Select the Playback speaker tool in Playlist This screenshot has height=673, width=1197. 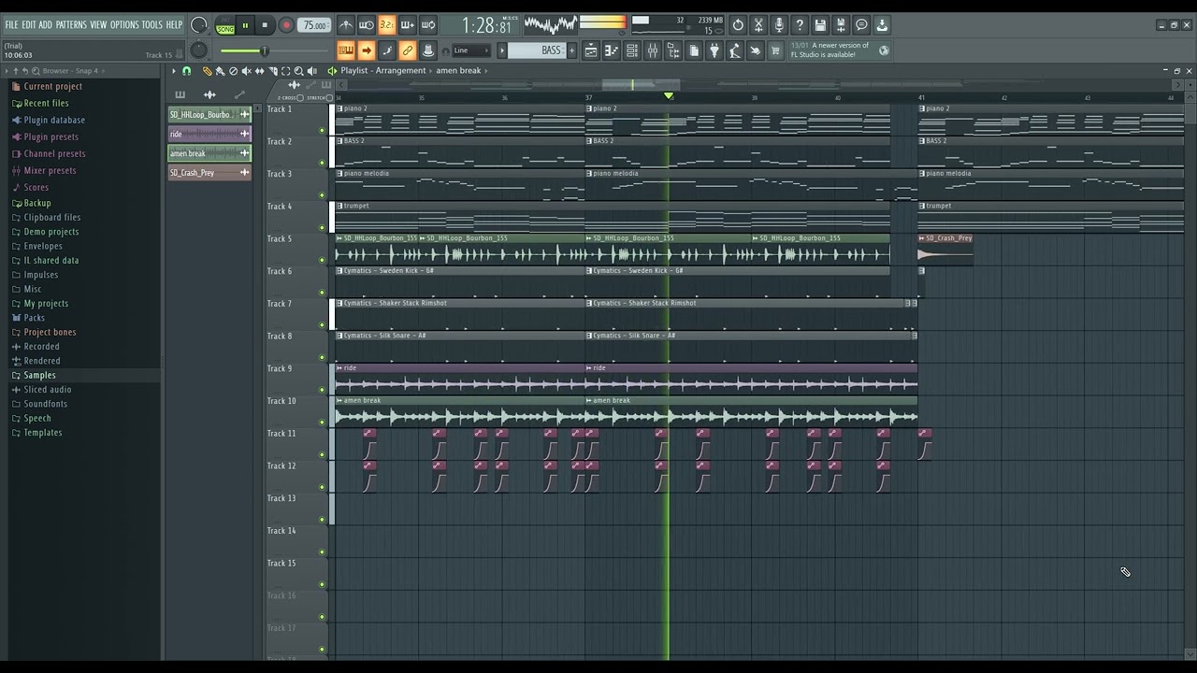coord(311,71)
